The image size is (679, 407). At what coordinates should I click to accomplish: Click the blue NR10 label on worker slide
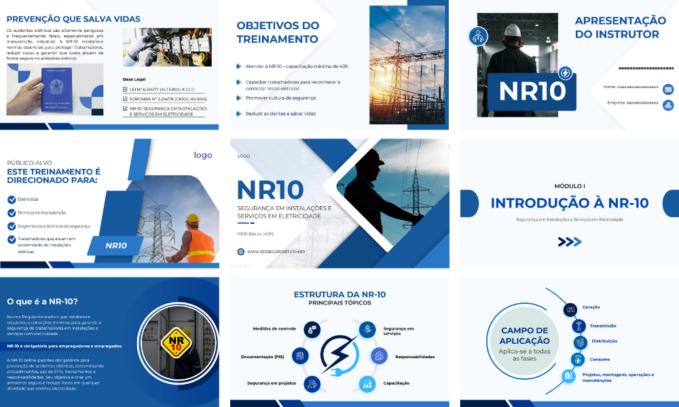(x=117, y=246)
